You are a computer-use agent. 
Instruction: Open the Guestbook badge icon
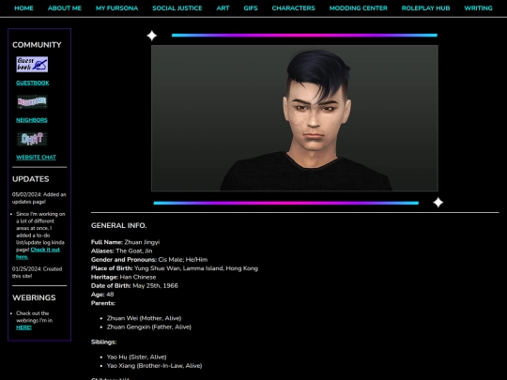pos(32,65)
